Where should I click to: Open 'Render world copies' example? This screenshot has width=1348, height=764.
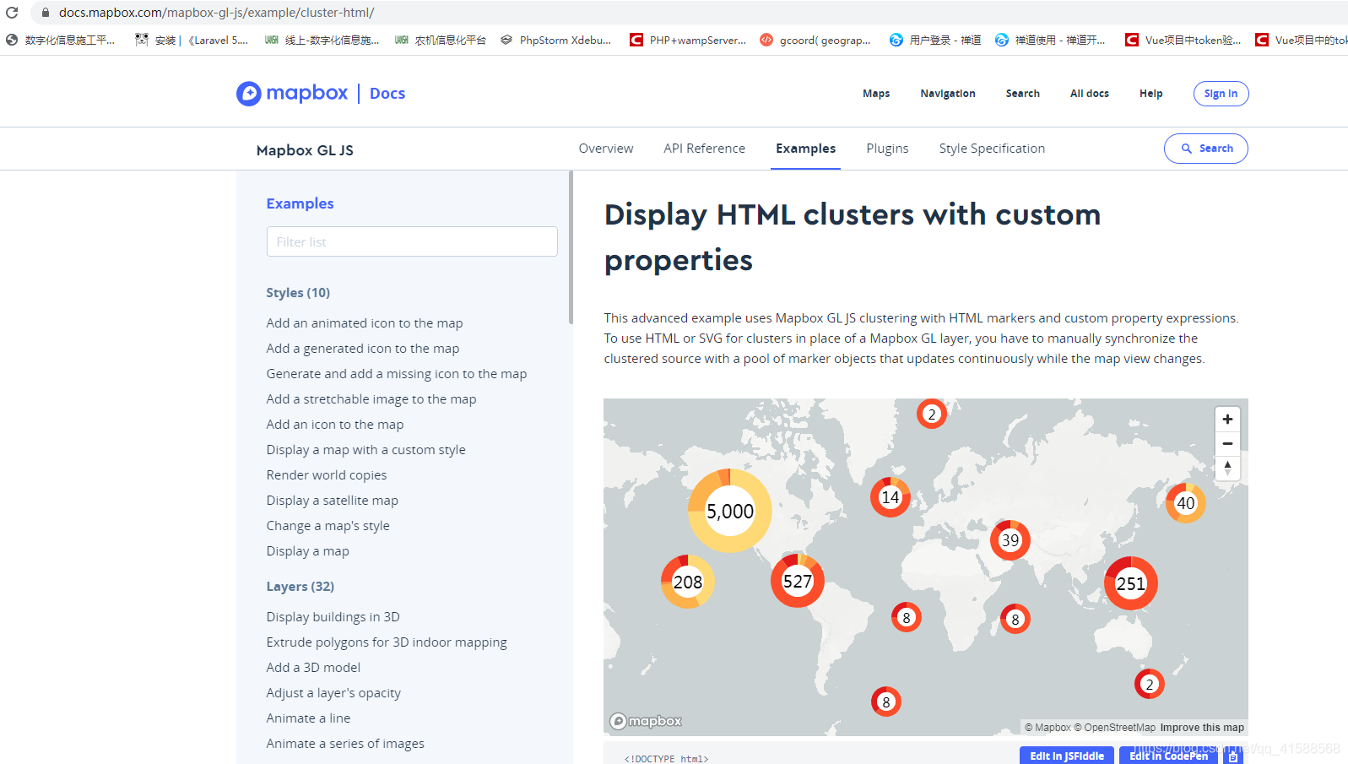point(327,474)
